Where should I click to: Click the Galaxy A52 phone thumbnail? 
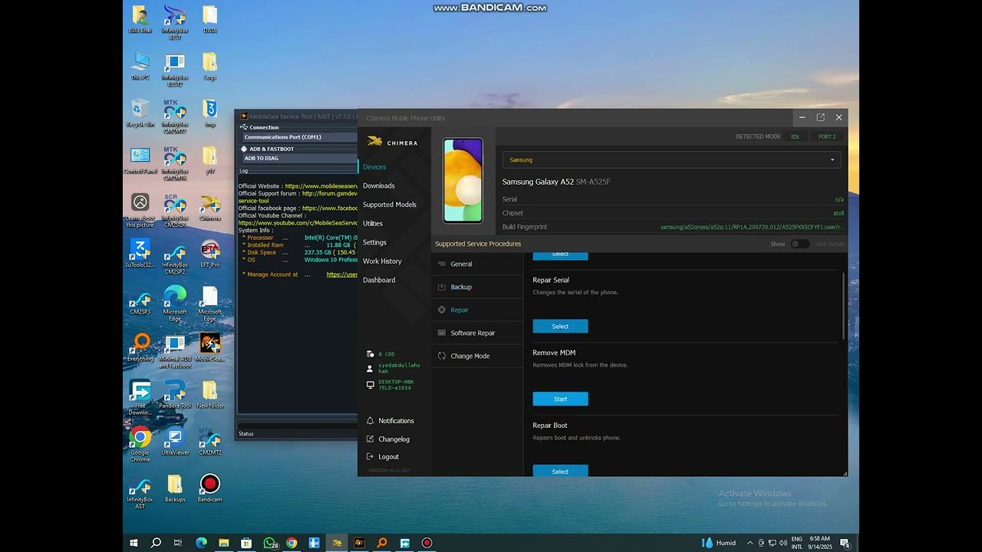point(463,180)
